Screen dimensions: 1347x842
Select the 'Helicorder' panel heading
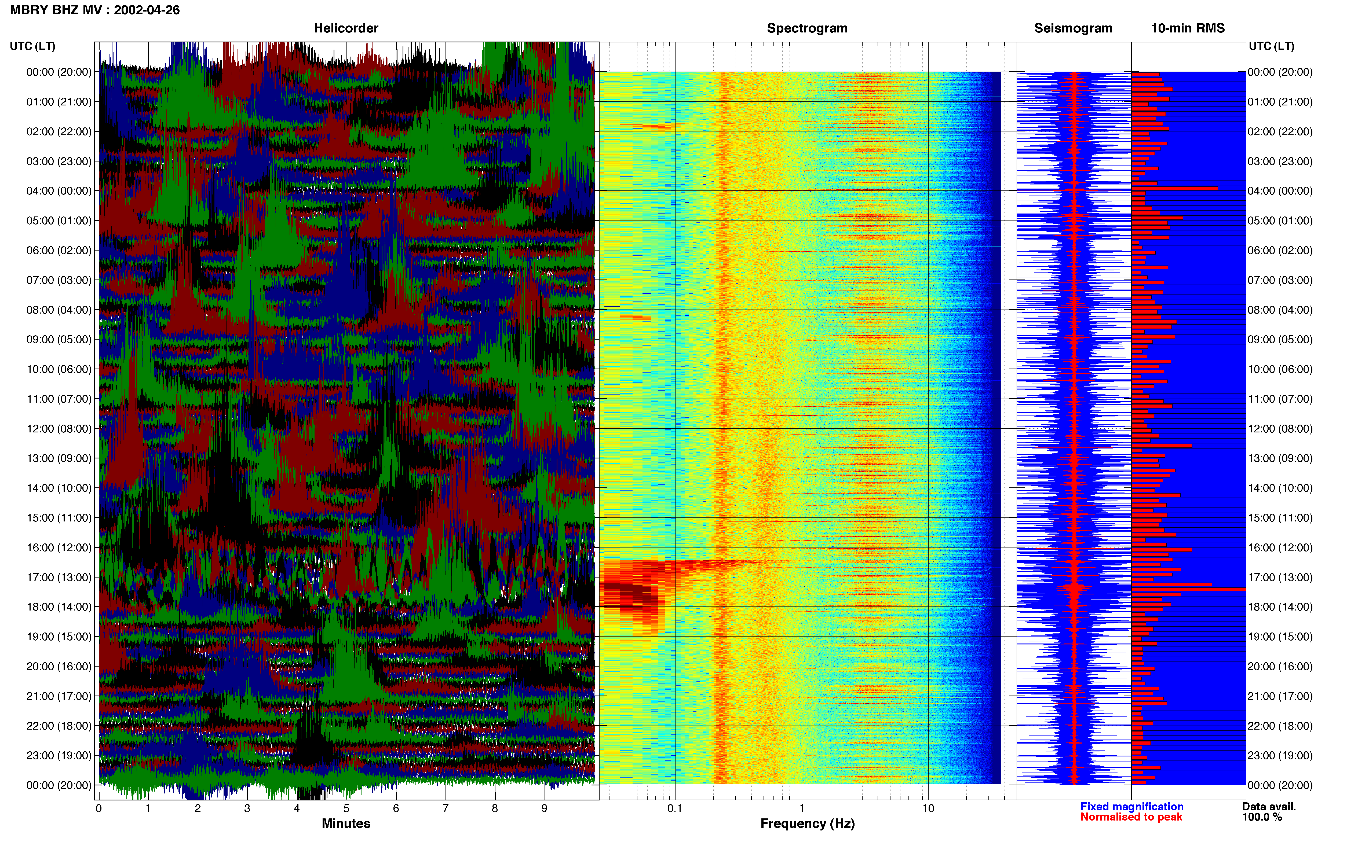pos(346,28)
